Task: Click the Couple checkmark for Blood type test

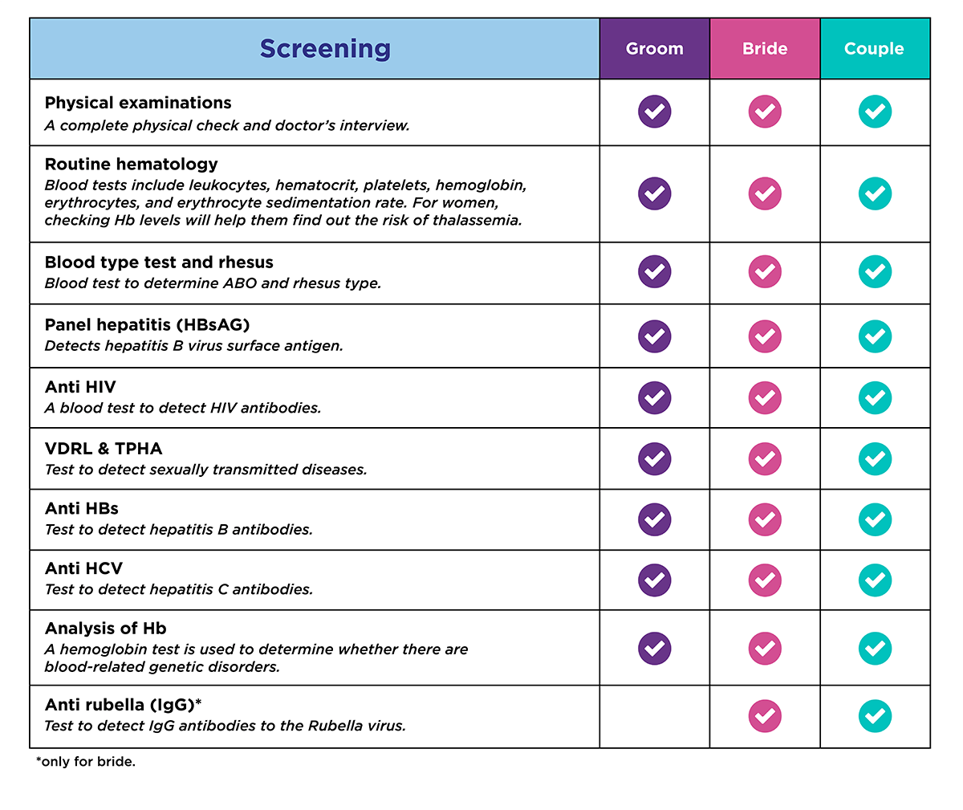Action: tap(875, 272)
